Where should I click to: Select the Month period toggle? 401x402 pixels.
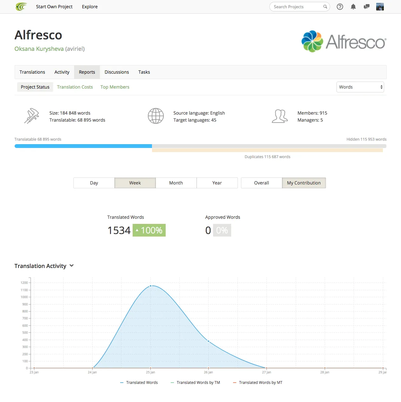tap(176, 183)
